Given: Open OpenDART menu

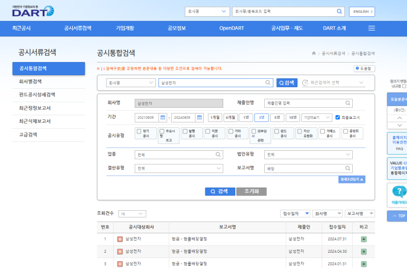Looking at the screenshot, I should (232, 28).
